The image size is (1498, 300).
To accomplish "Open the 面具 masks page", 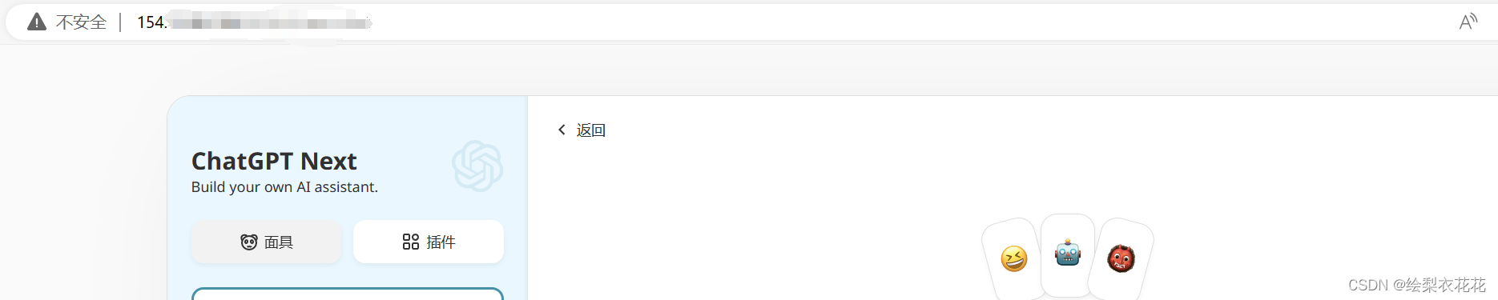I will coord(267,242).
